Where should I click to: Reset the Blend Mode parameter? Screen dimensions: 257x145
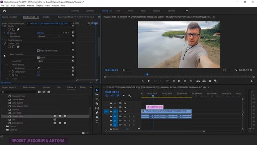[73, 36]
